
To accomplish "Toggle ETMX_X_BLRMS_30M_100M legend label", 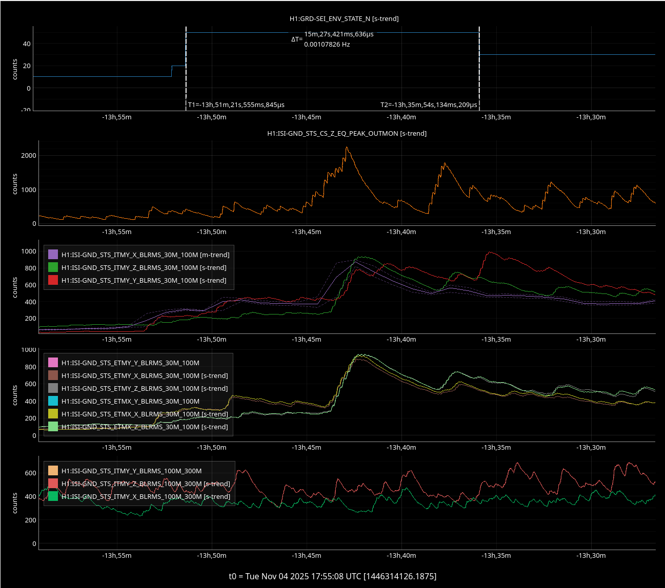I will pos(144,414).
